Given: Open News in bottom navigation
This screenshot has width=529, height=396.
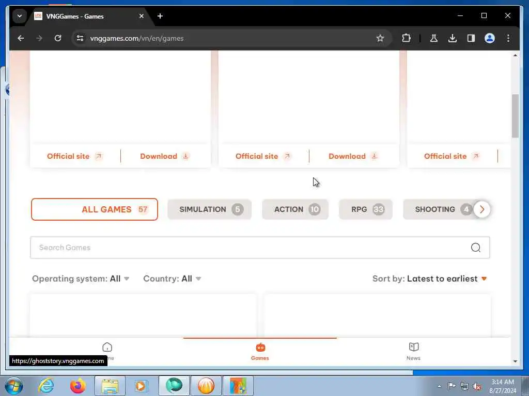Looking at the screenshot, I should coord(414,352).
